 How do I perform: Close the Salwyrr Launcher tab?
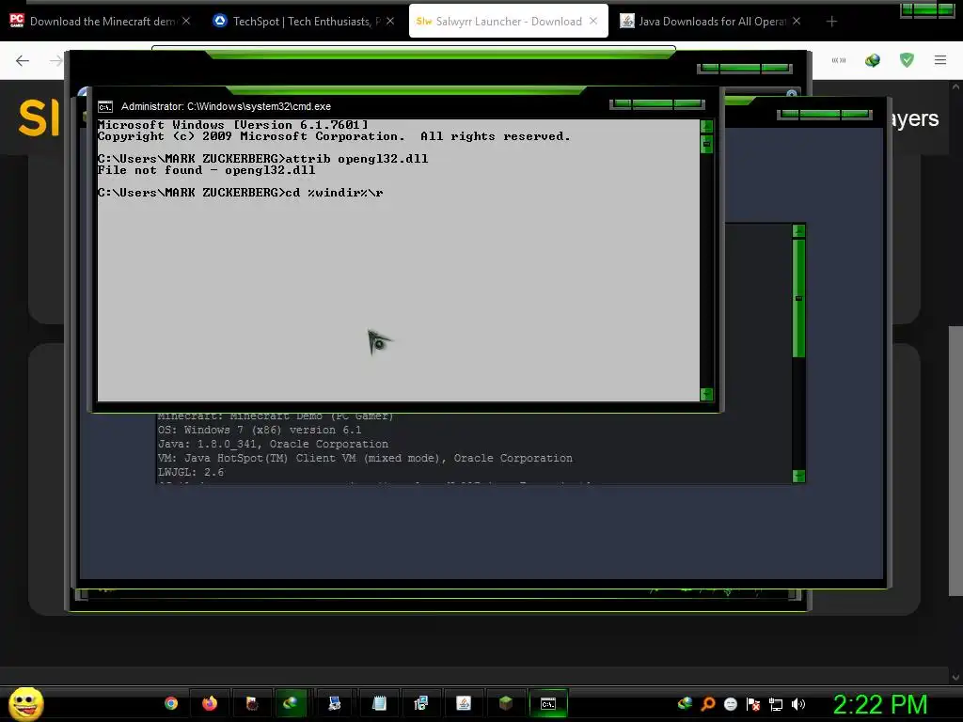pyautogui.click(x=593, y=21)
